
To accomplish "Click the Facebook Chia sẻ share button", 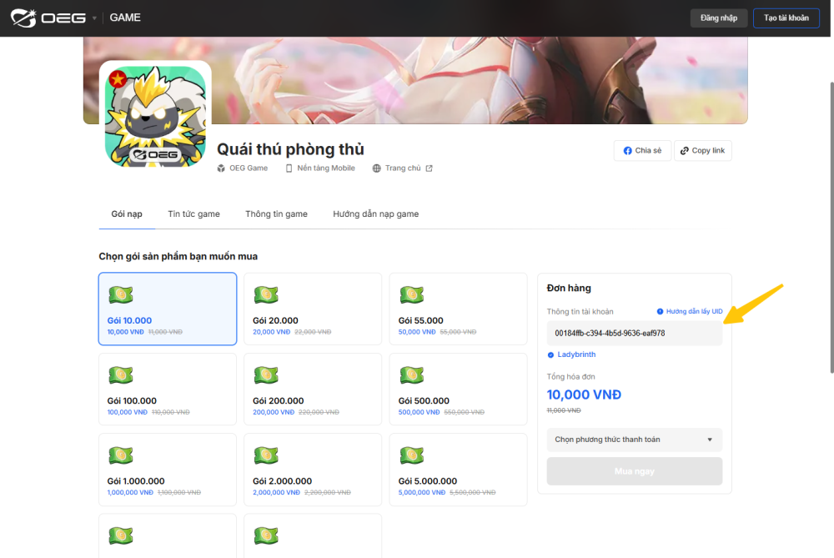I will click(642, 151).
